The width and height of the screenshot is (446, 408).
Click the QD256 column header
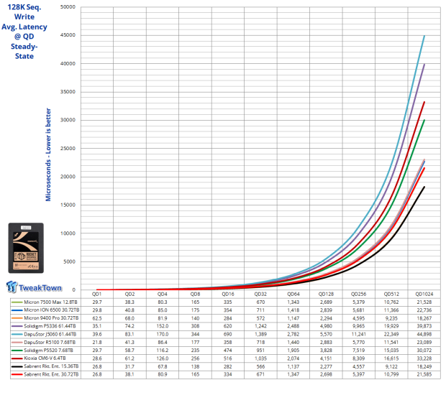tap(359, 294)
